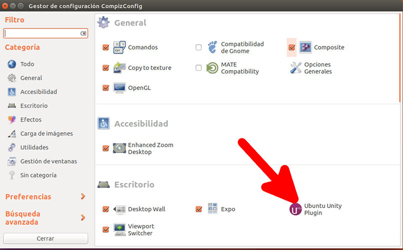The image size is (403, 250).
Task: Toggle the OpenGL plugin checkbox
Action: coord(106,88)
